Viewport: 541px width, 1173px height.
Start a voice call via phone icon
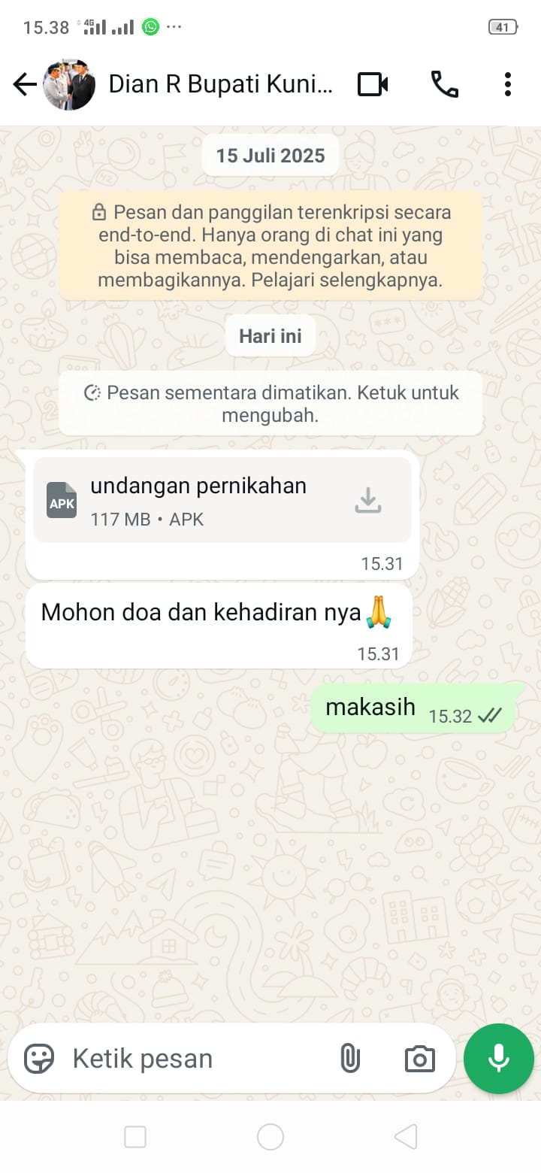444,85
